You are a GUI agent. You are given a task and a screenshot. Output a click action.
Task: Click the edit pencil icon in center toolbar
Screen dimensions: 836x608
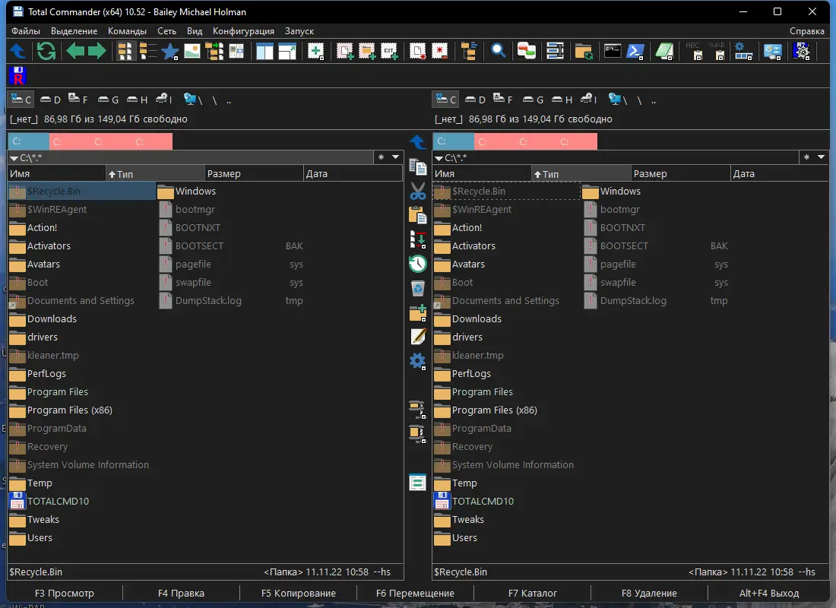417,337
